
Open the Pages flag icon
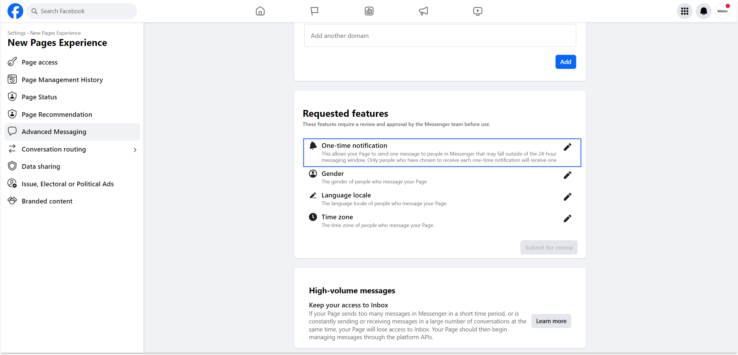tap(314, 11)
